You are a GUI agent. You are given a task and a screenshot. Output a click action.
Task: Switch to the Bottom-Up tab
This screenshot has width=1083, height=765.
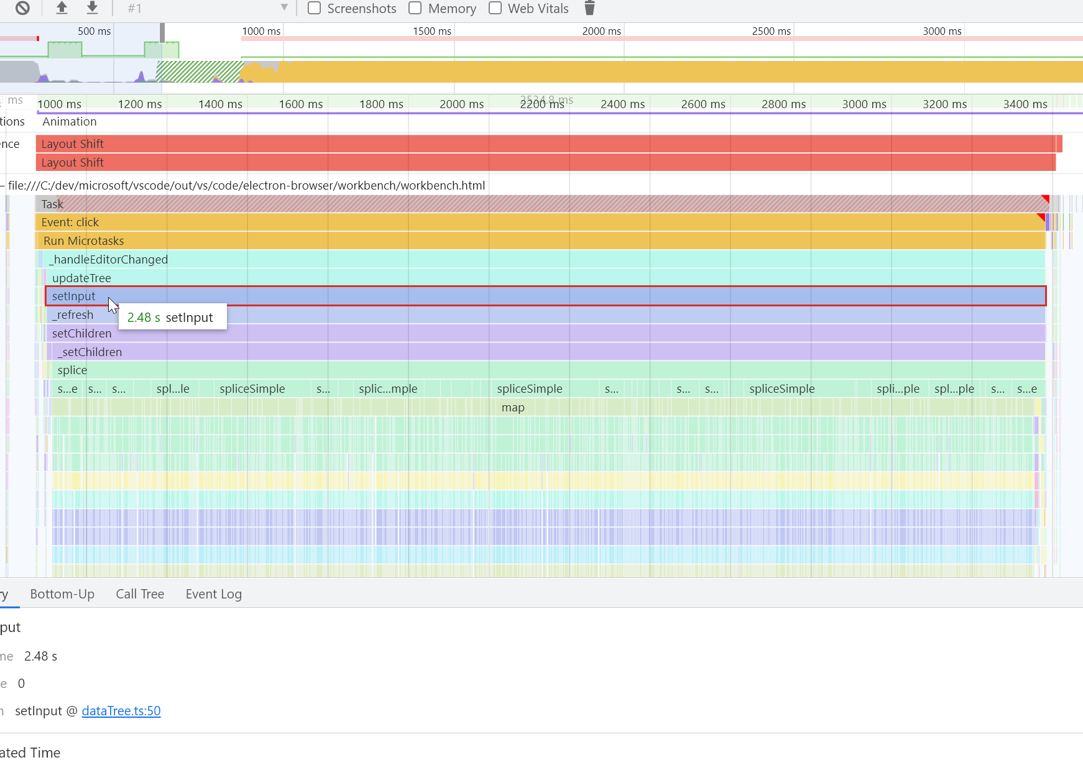click(x=62, y=594)
